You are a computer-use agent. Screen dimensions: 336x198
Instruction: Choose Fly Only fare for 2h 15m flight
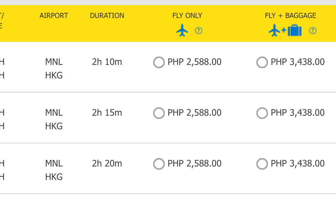pos(159,113)
